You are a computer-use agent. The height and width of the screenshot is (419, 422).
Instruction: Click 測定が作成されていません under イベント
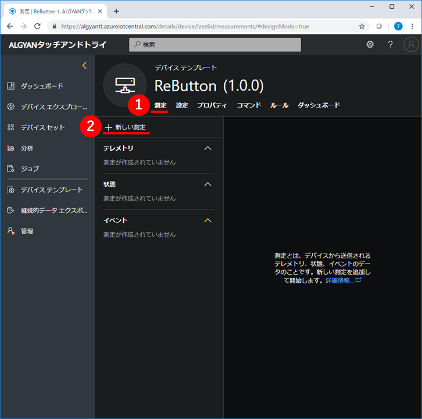140,235
